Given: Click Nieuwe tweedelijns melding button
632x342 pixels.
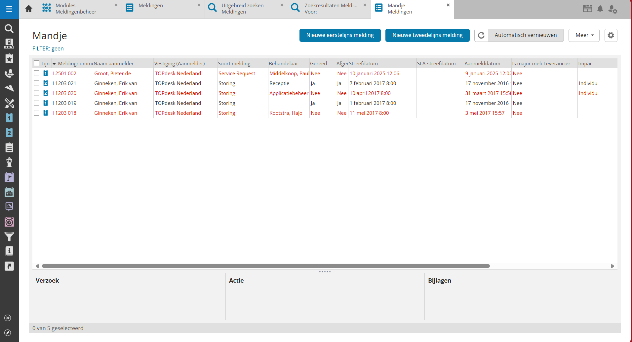Looking at the screenshot, I should 427,35.
